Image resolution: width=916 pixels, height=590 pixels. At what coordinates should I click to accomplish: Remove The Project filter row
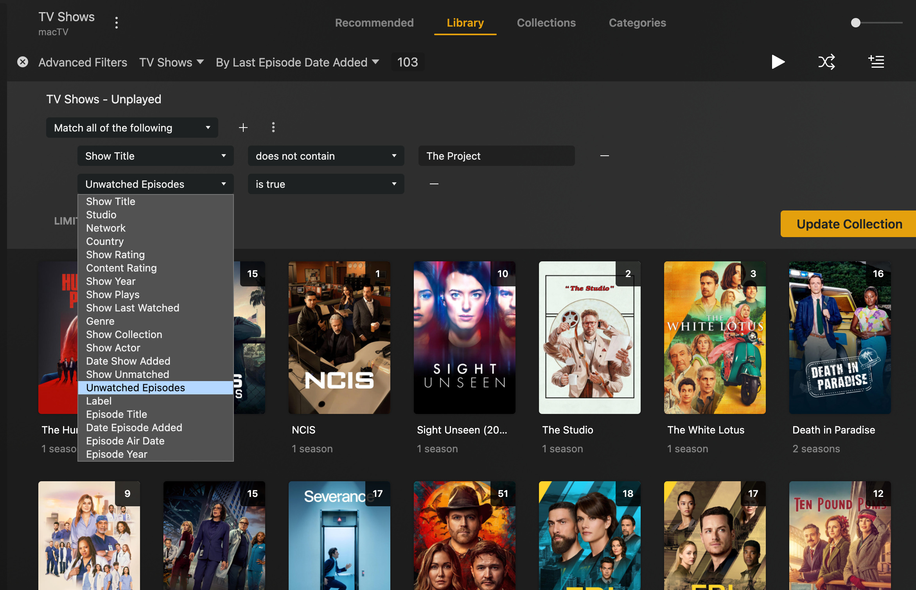[x=604, y=156]
